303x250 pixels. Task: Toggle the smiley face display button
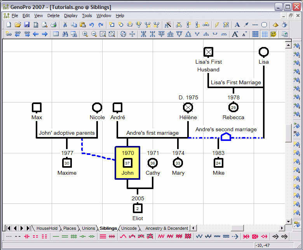tap(273, 34)
